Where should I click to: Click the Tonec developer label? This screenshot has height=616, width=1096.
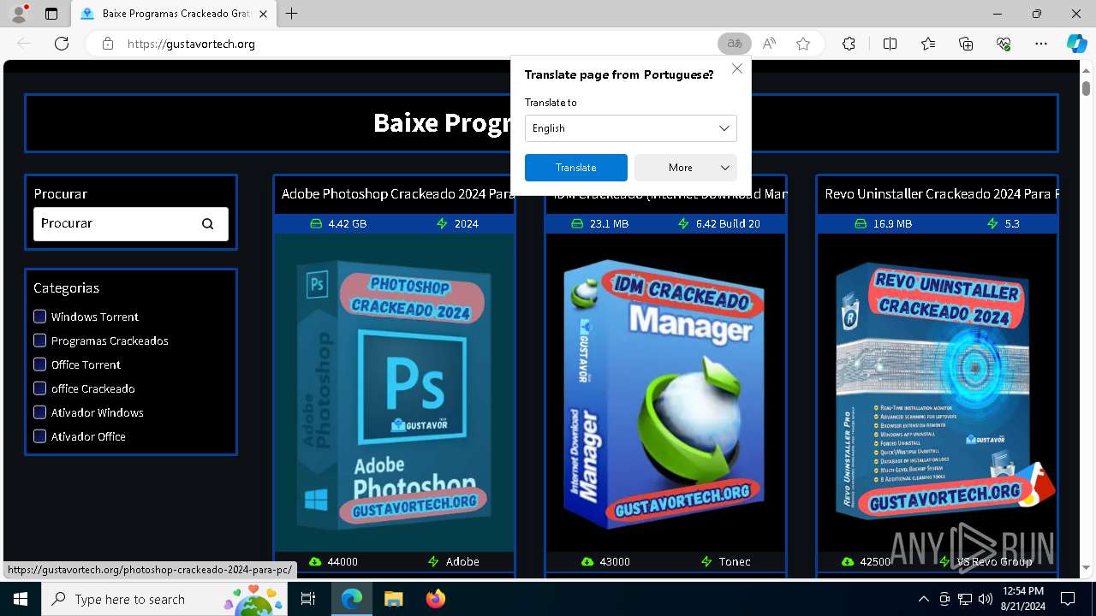735,562
